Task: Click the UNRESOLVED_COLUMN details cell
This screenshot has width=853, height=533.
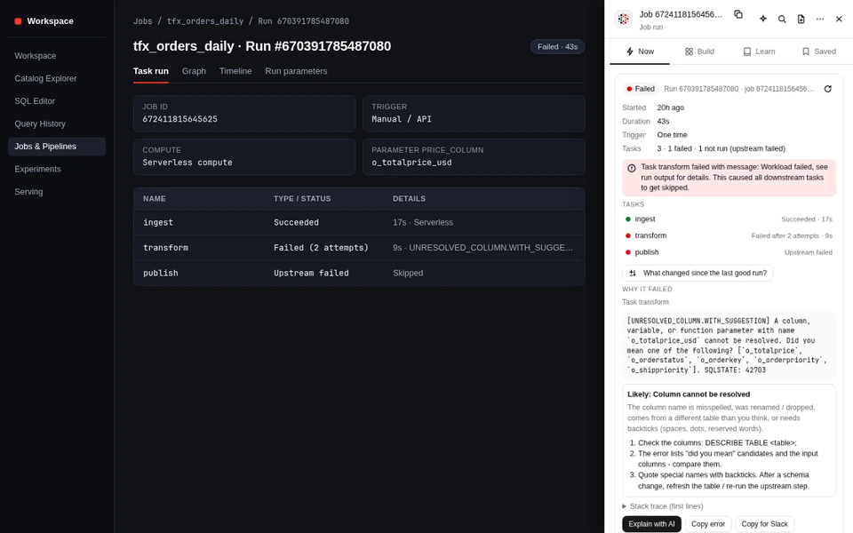Action: pos(482,248)
